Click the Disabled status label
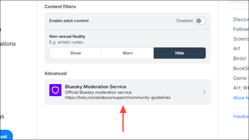Image resolution: width=249 pixels, height=140 pixels. pyautogui.click(x=184, y=21)
